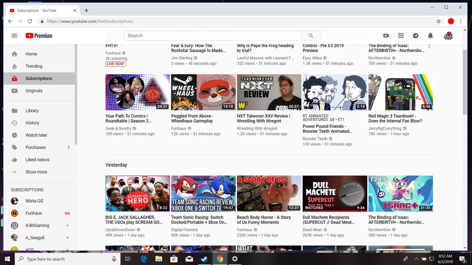Open A Story of Us thumbnail
Image resolution: width=472 pixels, height=265 pixels.
coord(269,194)
